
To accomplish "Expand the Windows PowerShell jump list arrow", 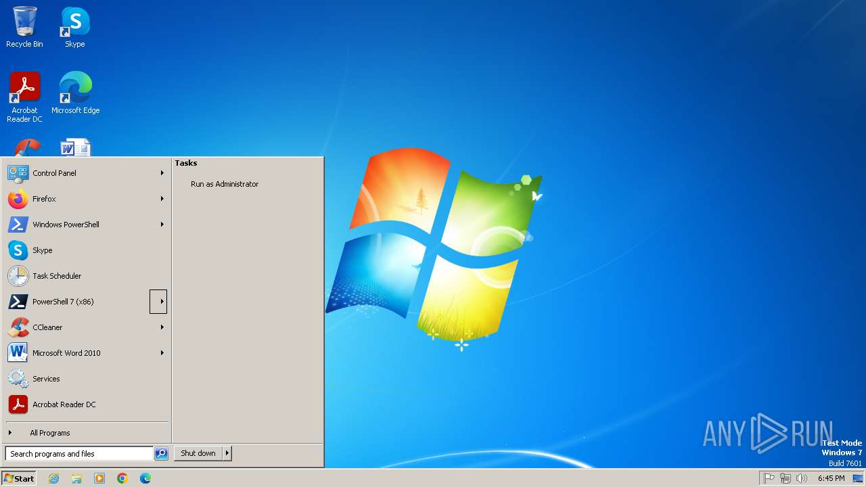I will pos(162,225).
